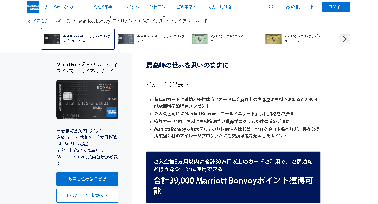The image size is (378, 204).
Task: Open カード申し込み menu
Action: click(59, 7)
